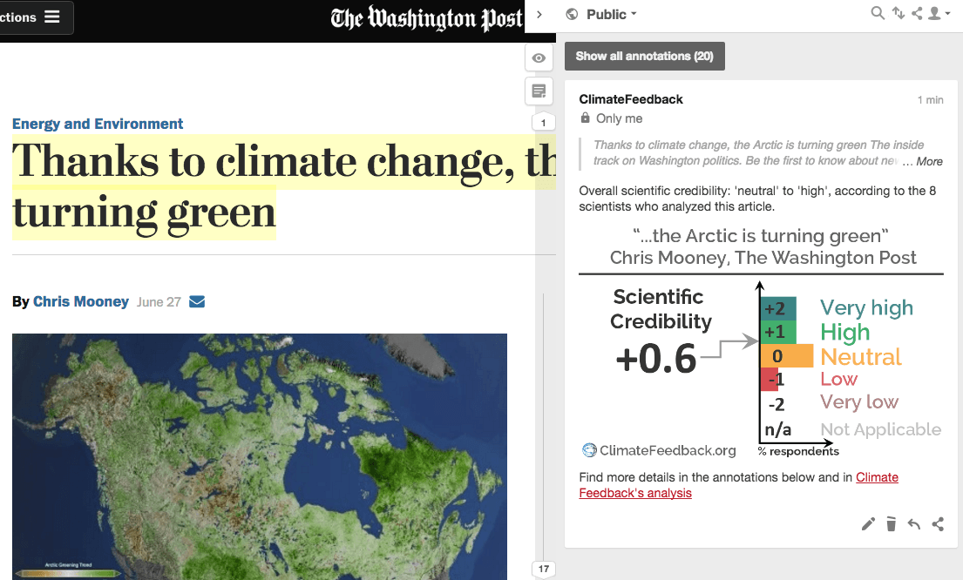Collapse the annotation sidebar with chevron
This screenshot has height=580, width=963.
coord(539,14)
